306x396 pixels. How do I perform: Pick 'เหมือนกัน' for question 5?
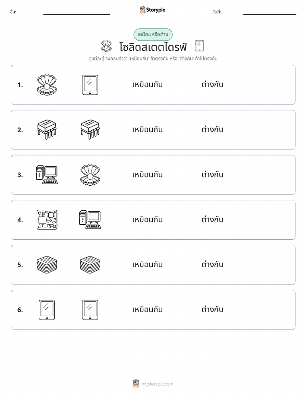coord(148,264)
